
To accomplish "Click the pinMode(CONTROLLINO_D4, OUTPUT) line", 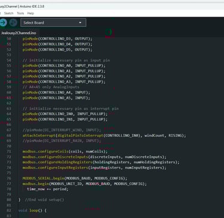I will click(57, 44).
